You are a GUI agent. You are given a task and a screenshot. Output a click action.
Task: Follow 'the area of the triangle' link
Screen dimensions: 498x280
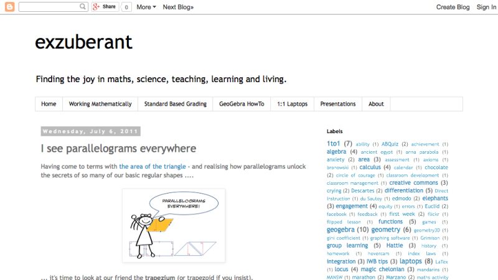[x=152, y=167]
